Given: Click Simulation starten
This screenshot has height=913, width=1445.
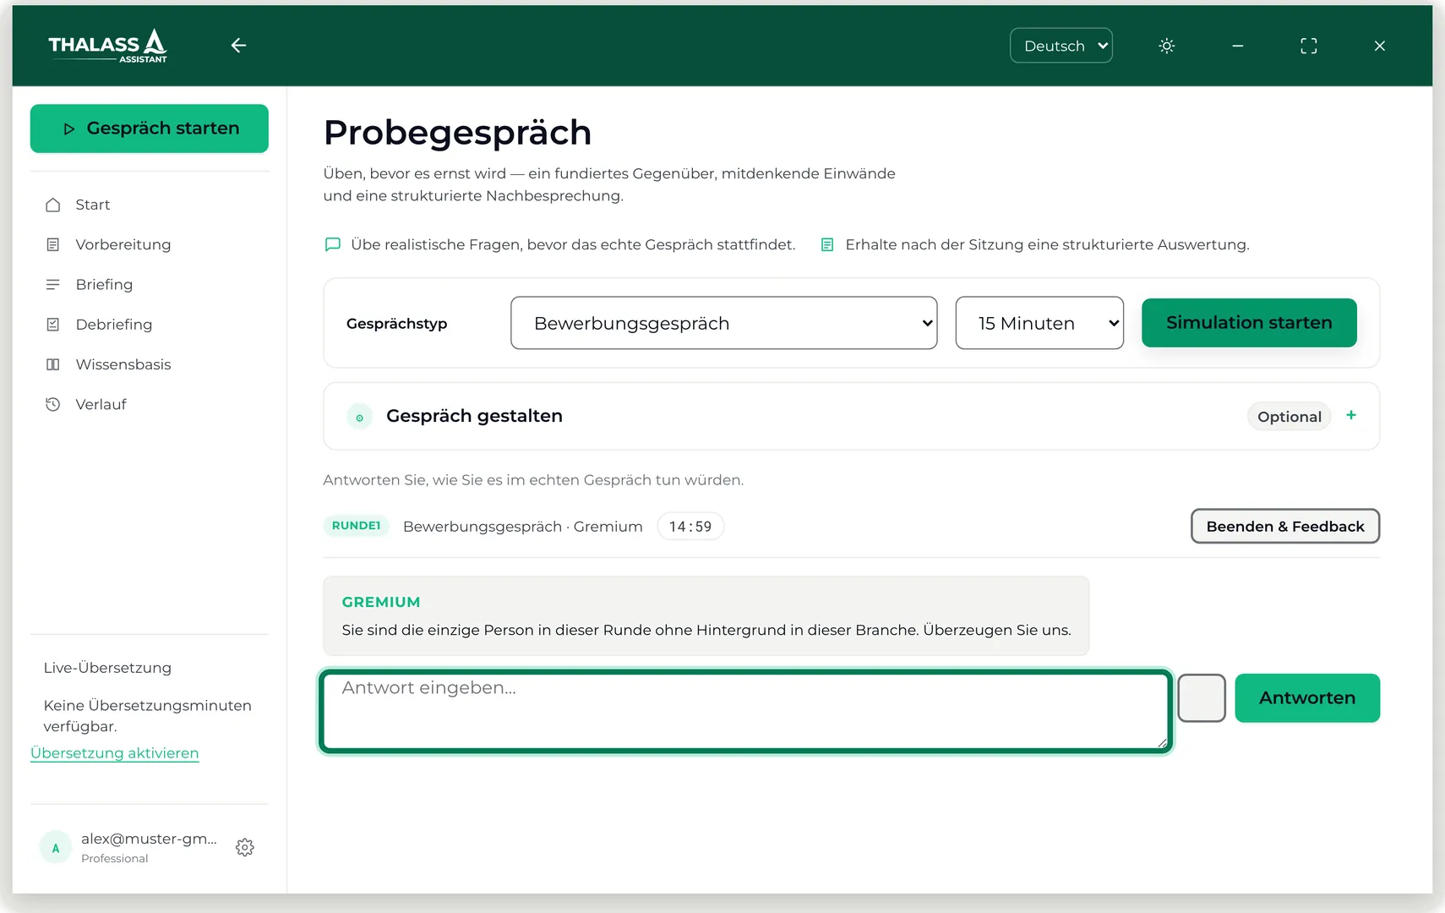Looking at the screenshot, I should tap(1249, 323).
